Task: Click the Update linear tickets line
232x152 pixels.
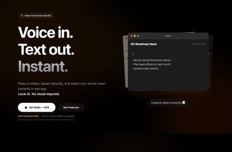Action: [145, 68]
